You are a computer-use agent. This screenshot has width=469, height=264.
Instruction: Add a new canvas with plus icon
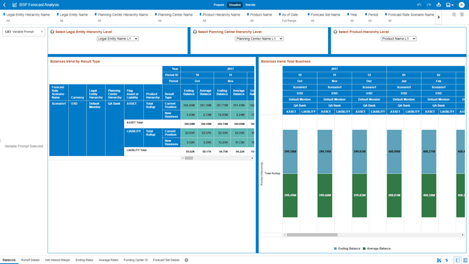tap(186, 260)
